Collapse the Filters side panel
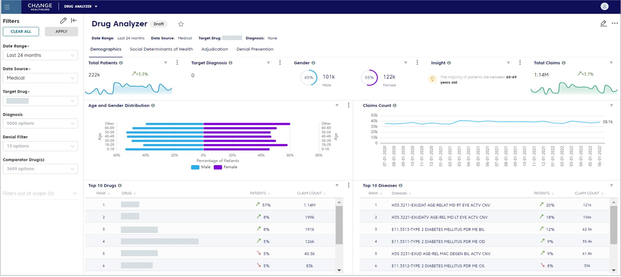This screenshot has height=277, width=621. click(74, 21)
